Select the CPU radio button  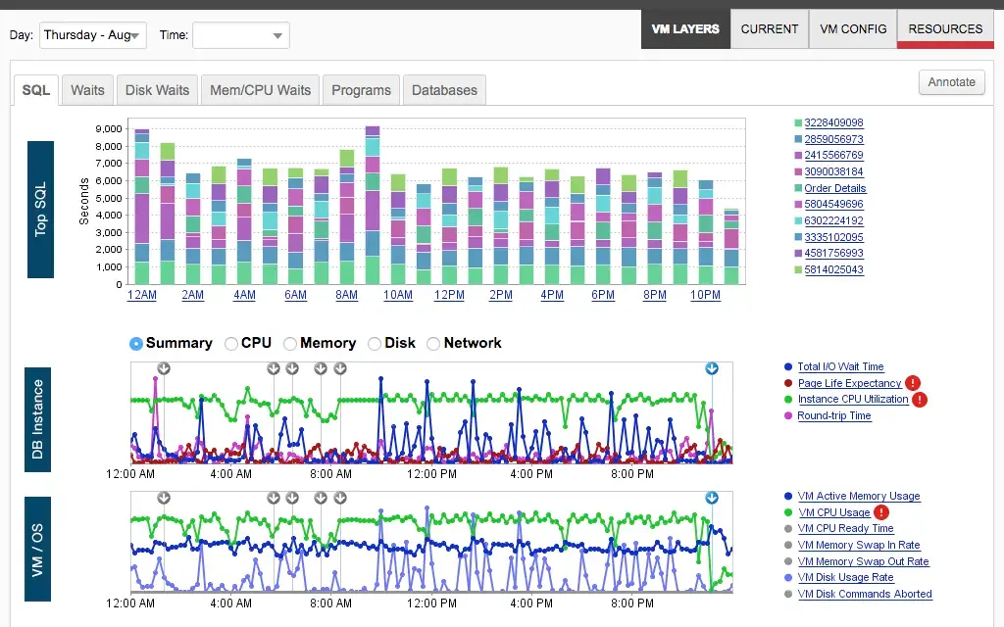pyautogui.click(x=231, y=344)
